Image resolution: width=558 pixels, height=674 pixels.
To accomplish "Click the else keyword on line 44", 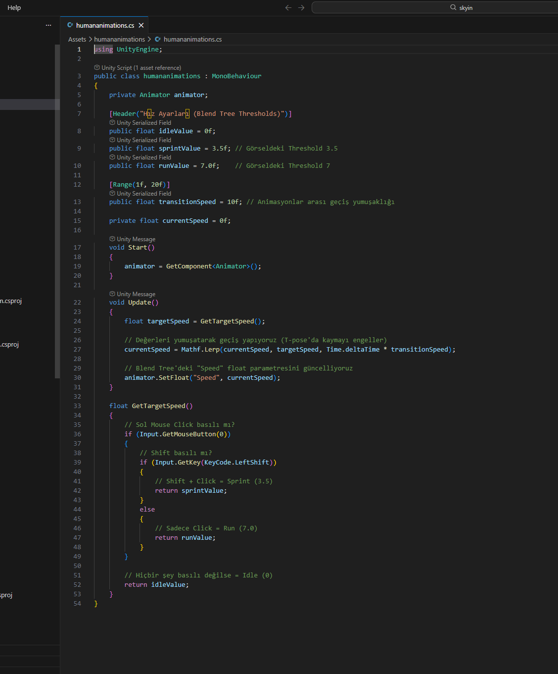I will click(147, 510).
